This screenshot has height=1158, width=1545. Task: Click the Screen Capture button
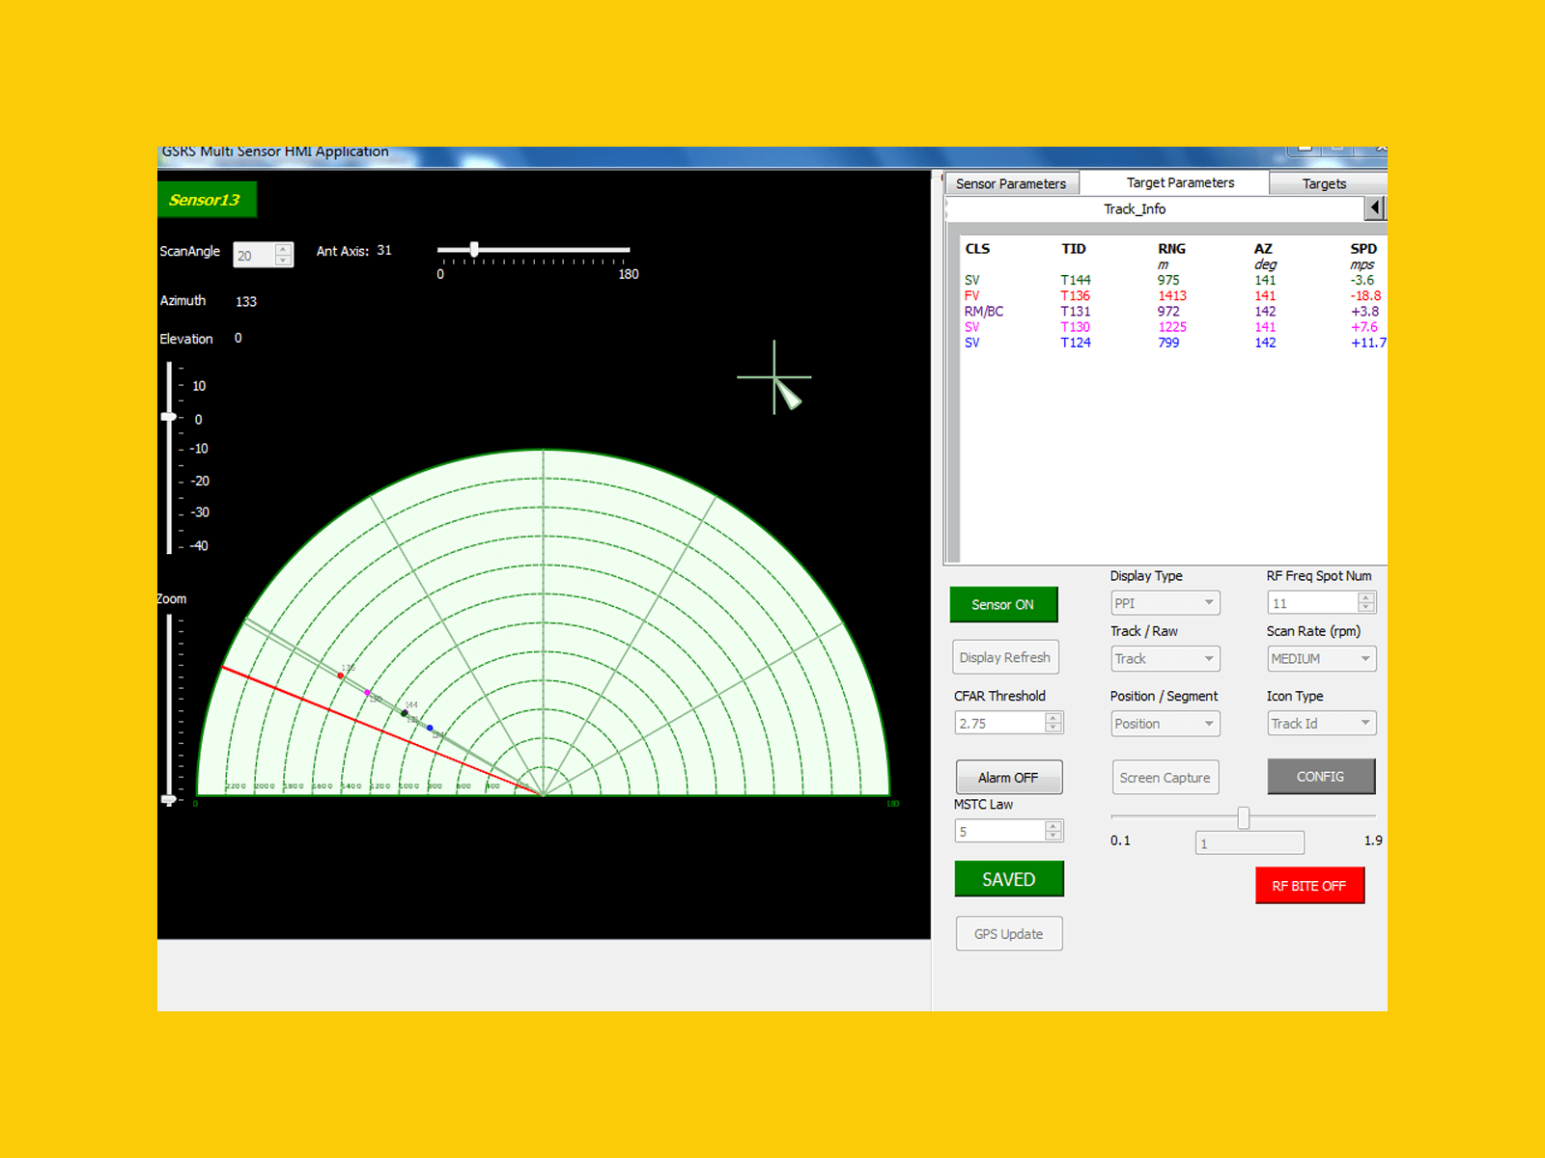pyautogui.click(x=1166, y=777)
